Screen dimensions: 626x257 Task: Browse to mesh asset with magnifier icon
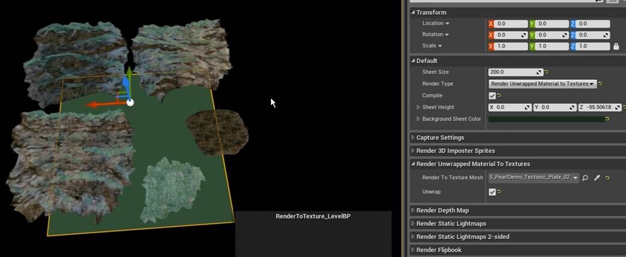pyautogui.click(x=585, y=178)
